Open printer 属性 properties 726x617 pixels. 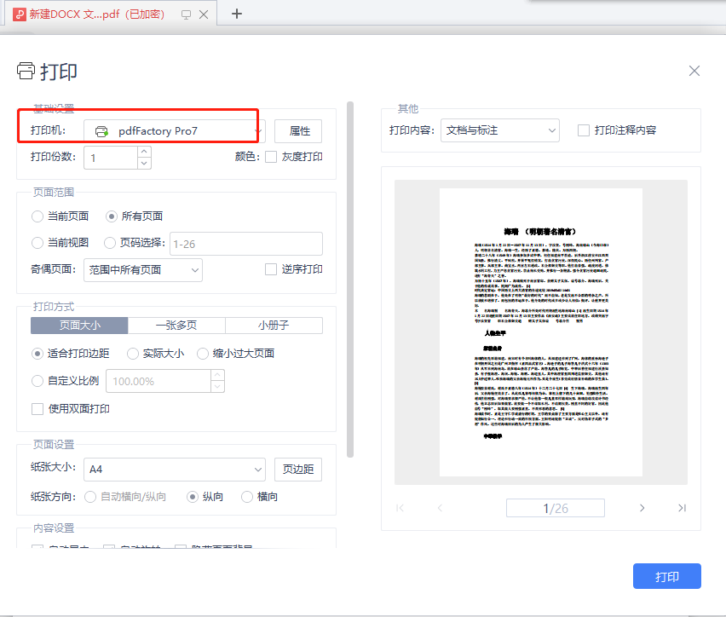click(298, 130)
